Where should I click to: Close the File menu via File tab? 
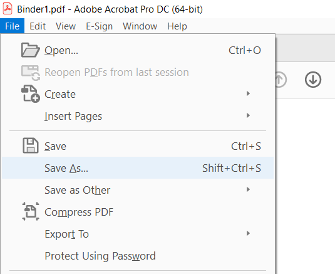[x=12, y=26]
